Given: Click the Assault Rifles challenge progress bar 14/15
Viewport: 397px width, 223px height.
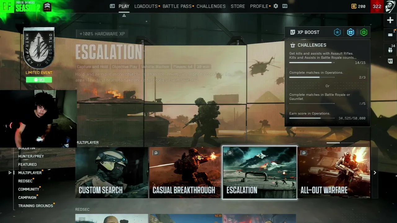Looking at the screenshot, I should point(312,63).
